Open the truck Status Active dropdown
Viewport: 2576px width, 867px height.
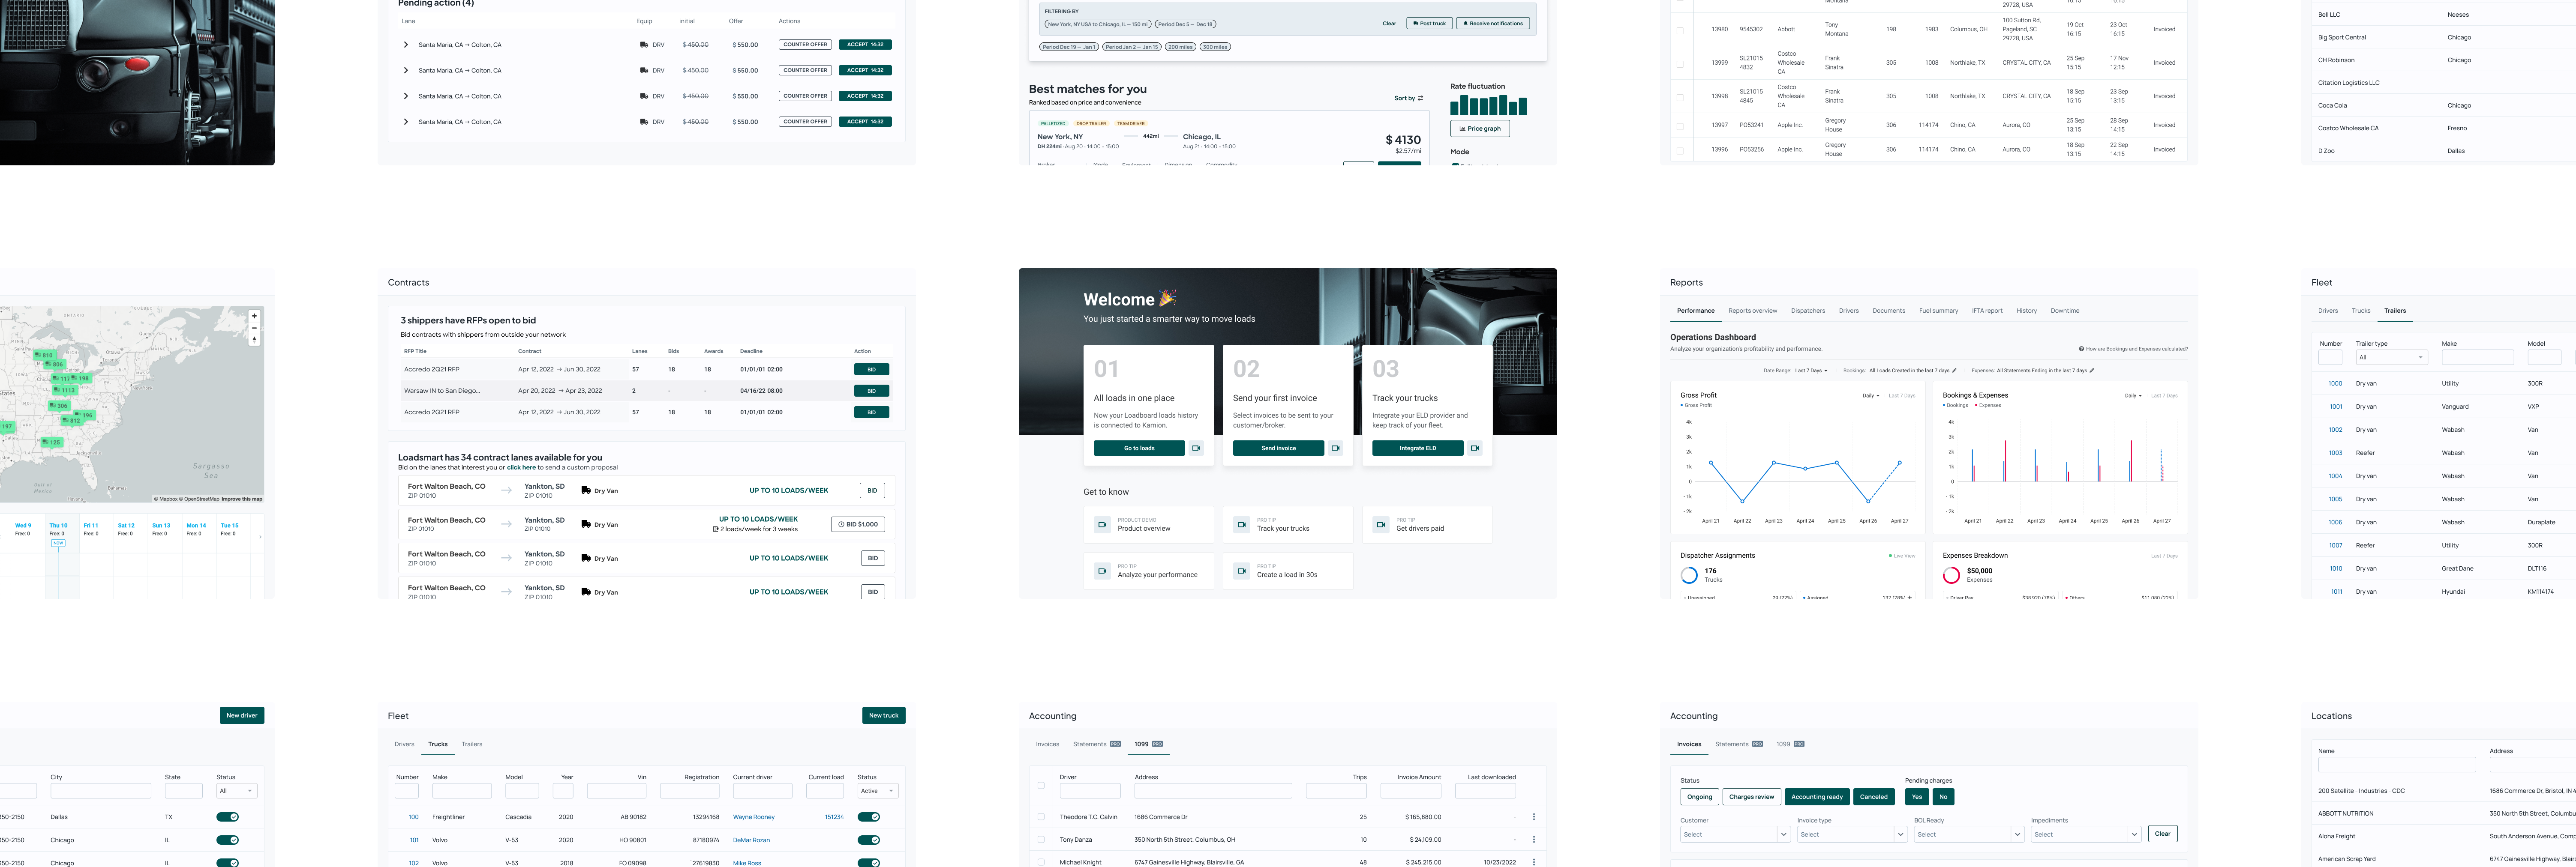pos(878,791)
